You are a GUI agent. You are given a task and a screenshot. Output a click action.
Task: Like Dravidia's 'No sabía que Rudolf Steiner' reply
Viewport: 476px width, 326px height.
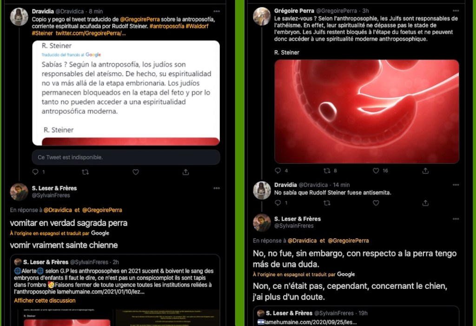click(x=376, y=203)
